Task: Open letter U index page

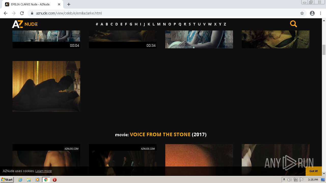Action: tap(199, 24)
